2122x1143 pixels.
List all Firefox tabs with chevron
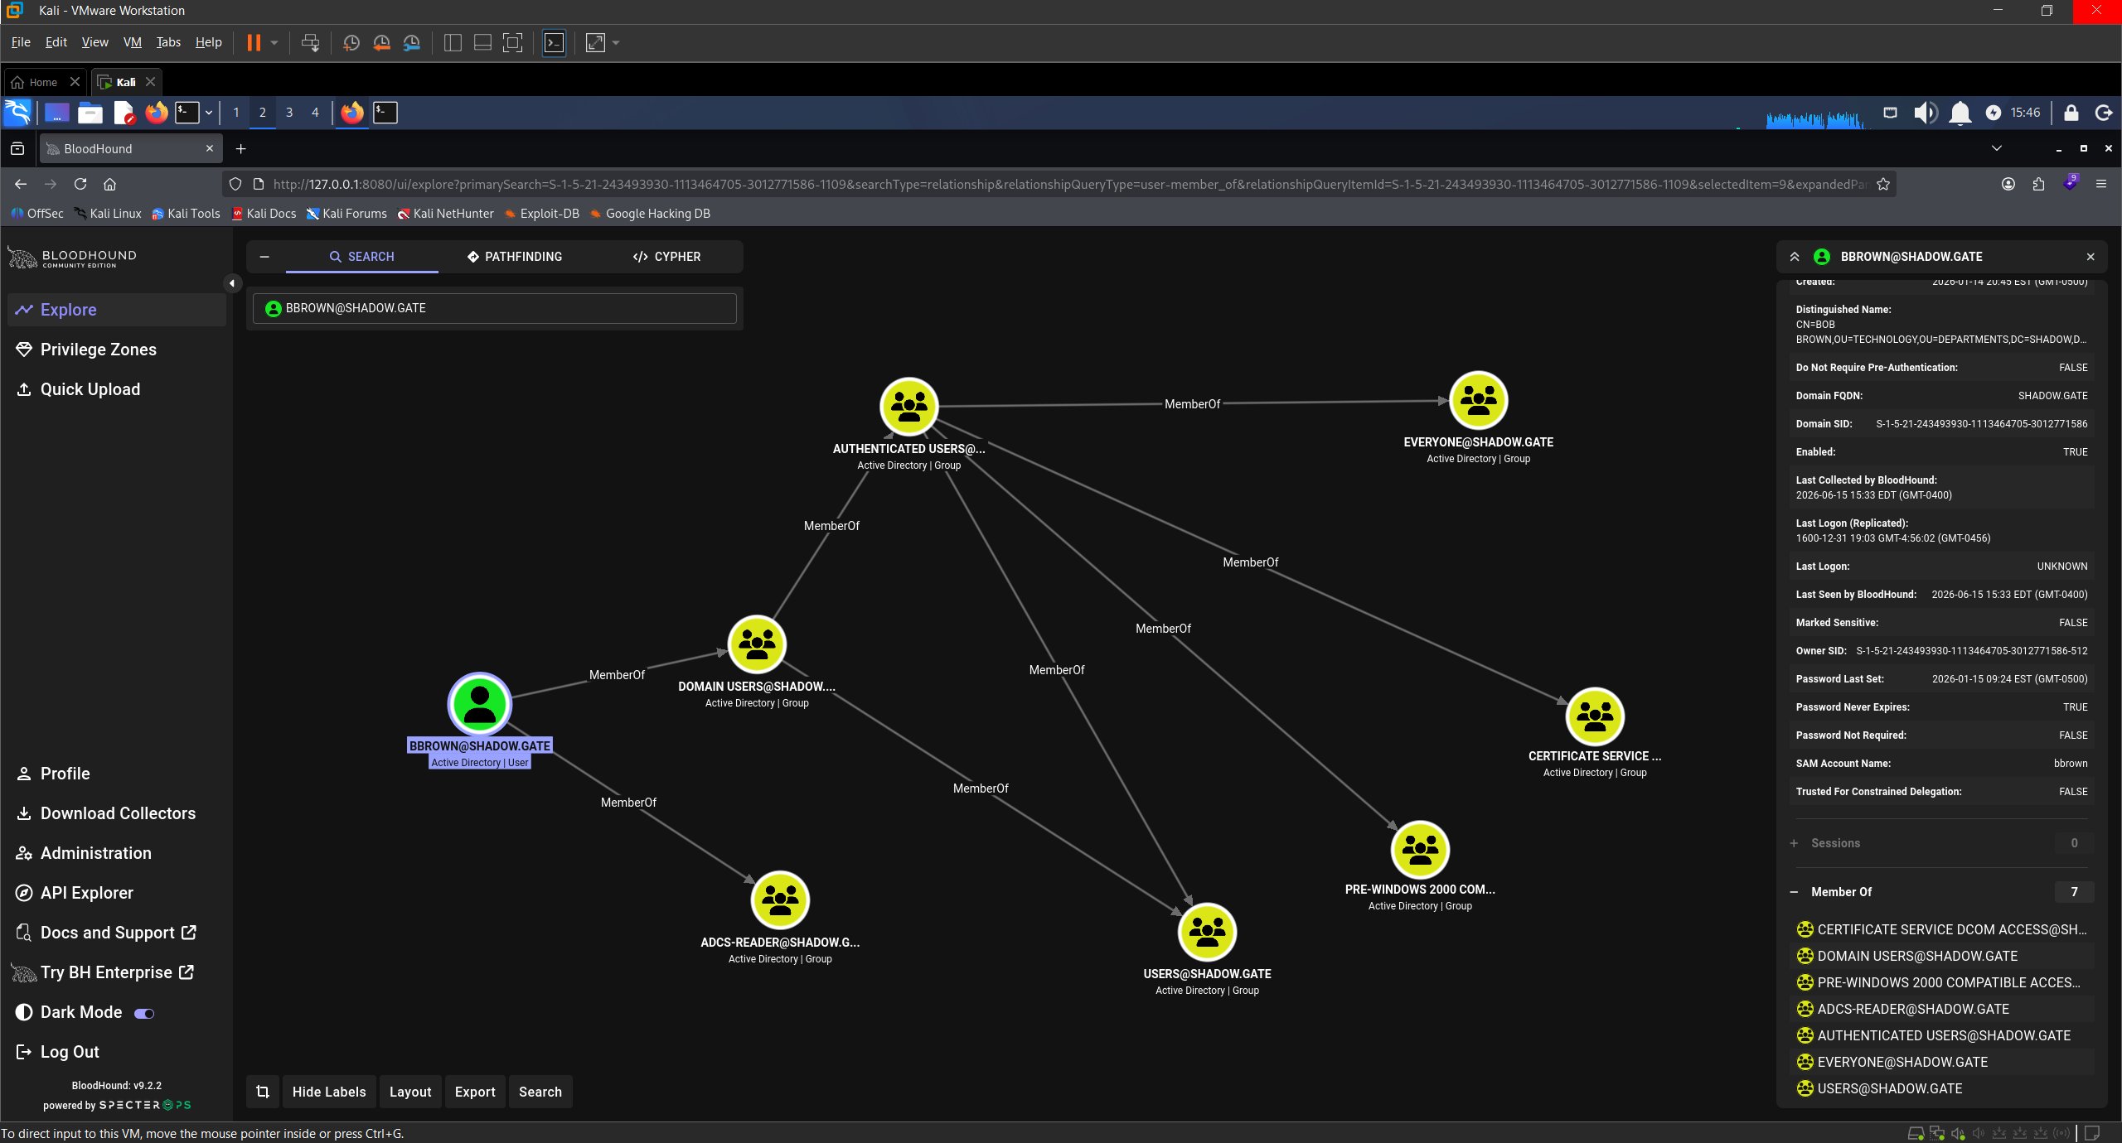1997,148
